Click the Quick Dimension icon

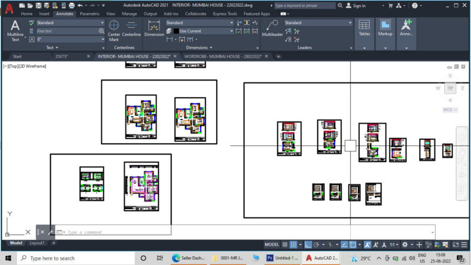point(182,39)
